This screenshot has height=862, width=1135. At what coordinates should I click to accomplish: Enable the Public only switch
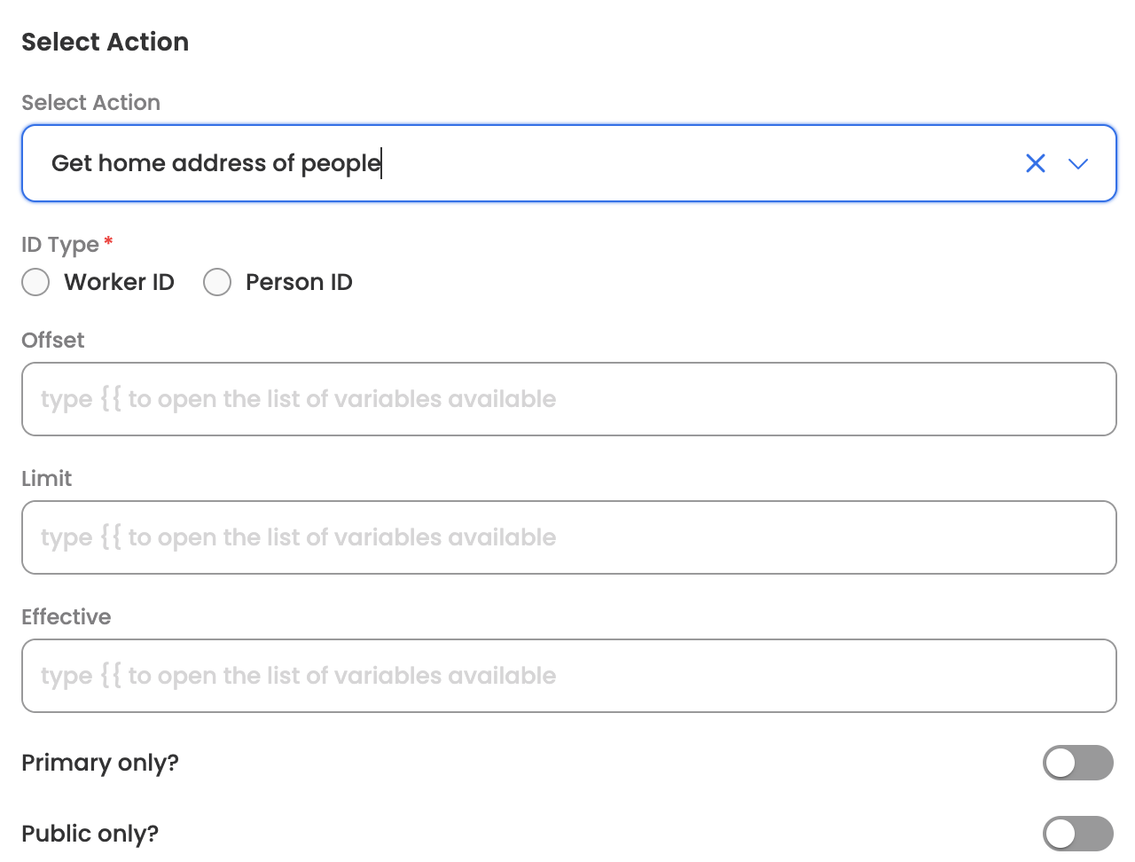(x=1077, y=834)
